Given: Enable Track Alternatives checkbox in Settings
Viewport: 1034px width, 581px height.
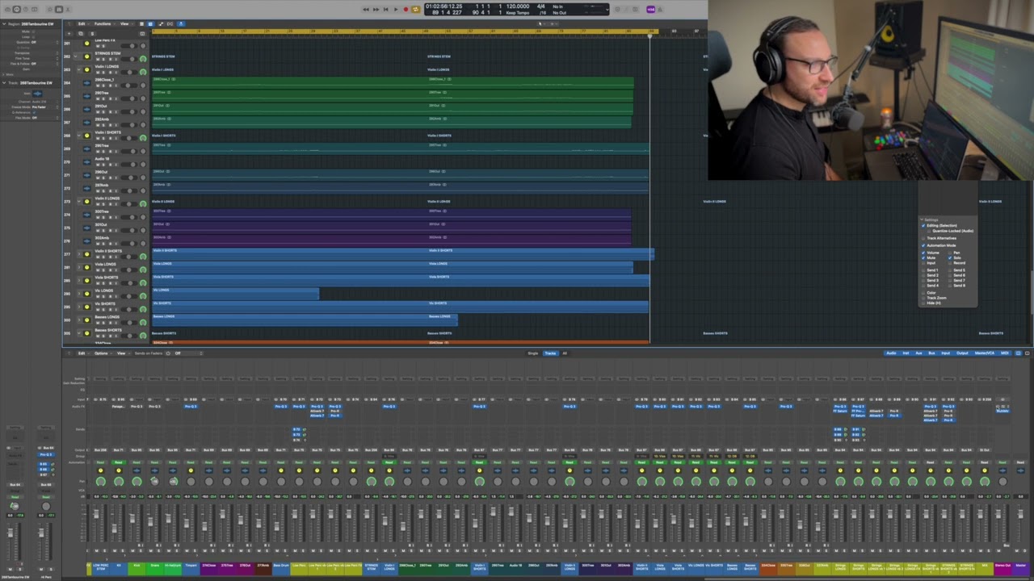Looking at the screenshot, I should (x=923, y=238).
